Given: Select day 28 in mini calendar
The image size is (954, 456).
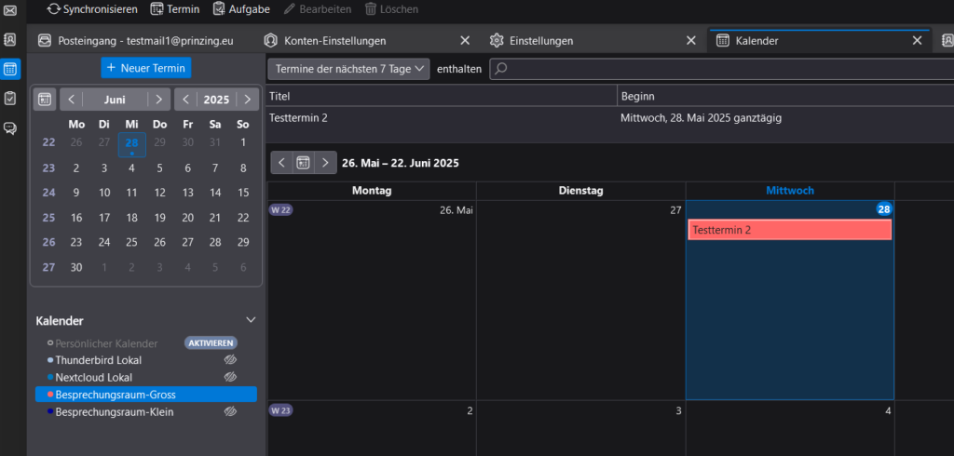Looking at the screenshot, I should 132,144.
